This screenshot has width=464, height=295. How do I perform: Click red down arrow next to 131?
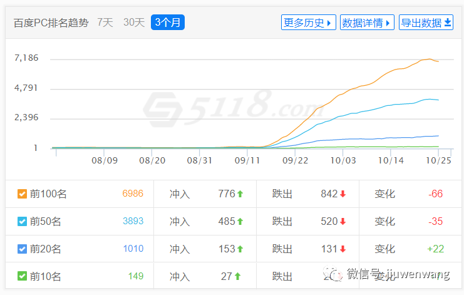click(x=343, y=249)
